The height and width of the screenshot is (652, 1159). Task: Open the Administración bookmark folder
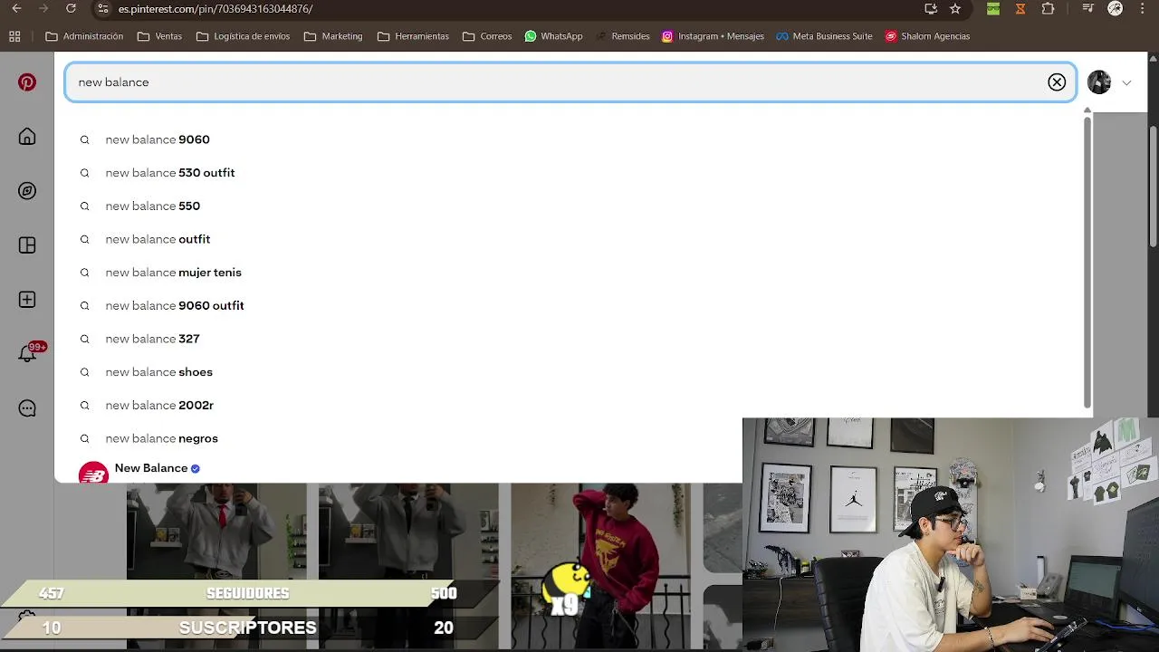coord(84,36)
